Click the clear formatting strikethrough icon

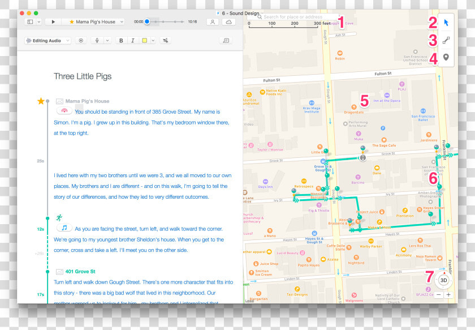(165, 40)
